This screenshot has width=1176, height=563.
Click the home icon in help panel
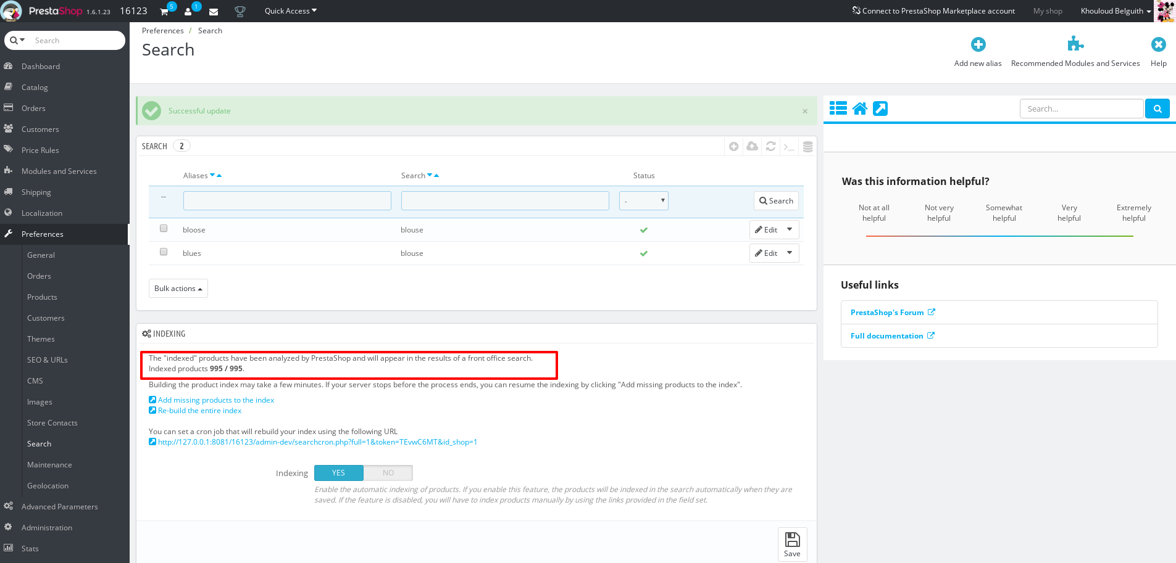(860, 109)
